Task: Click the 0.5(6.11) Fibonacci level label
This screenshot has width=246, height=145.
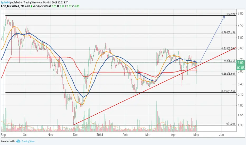Action: click(230, 61)
